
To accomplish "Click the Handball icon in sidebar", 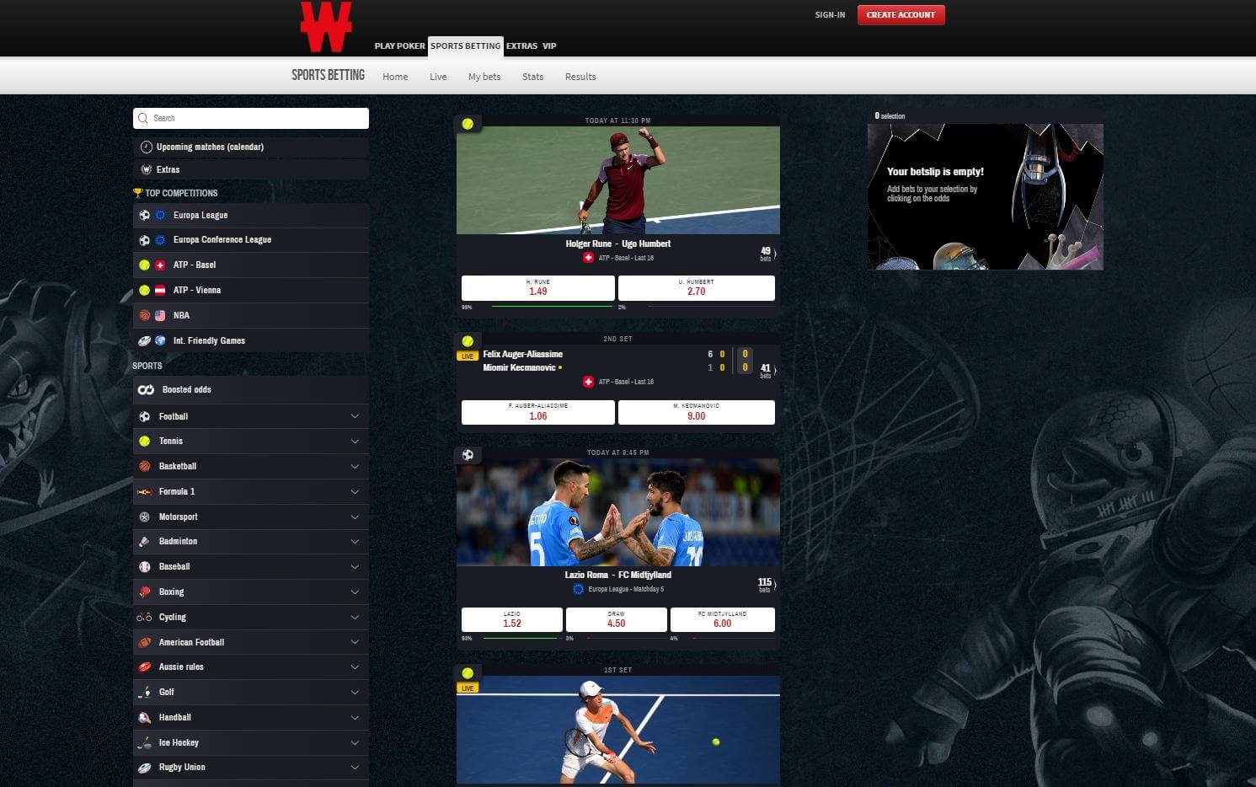I will [144, 717].
